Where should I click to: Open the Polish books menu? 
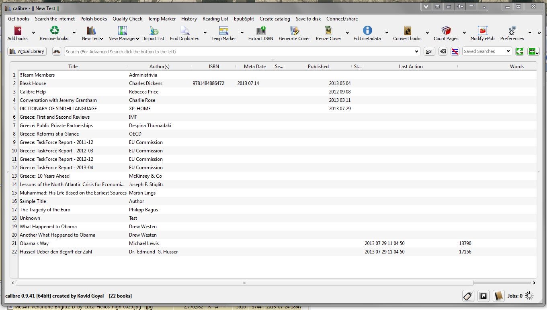94,19
